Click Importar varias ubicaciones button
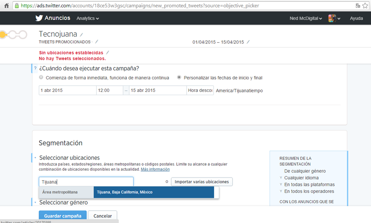This screenshot has height=223, width=371. 201,182
